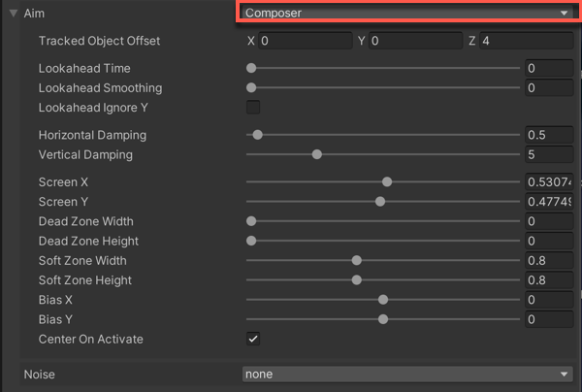Click the Vertical Damping slider handle
Viewport: 582px width, 392px height.
(x=316, y=154)
